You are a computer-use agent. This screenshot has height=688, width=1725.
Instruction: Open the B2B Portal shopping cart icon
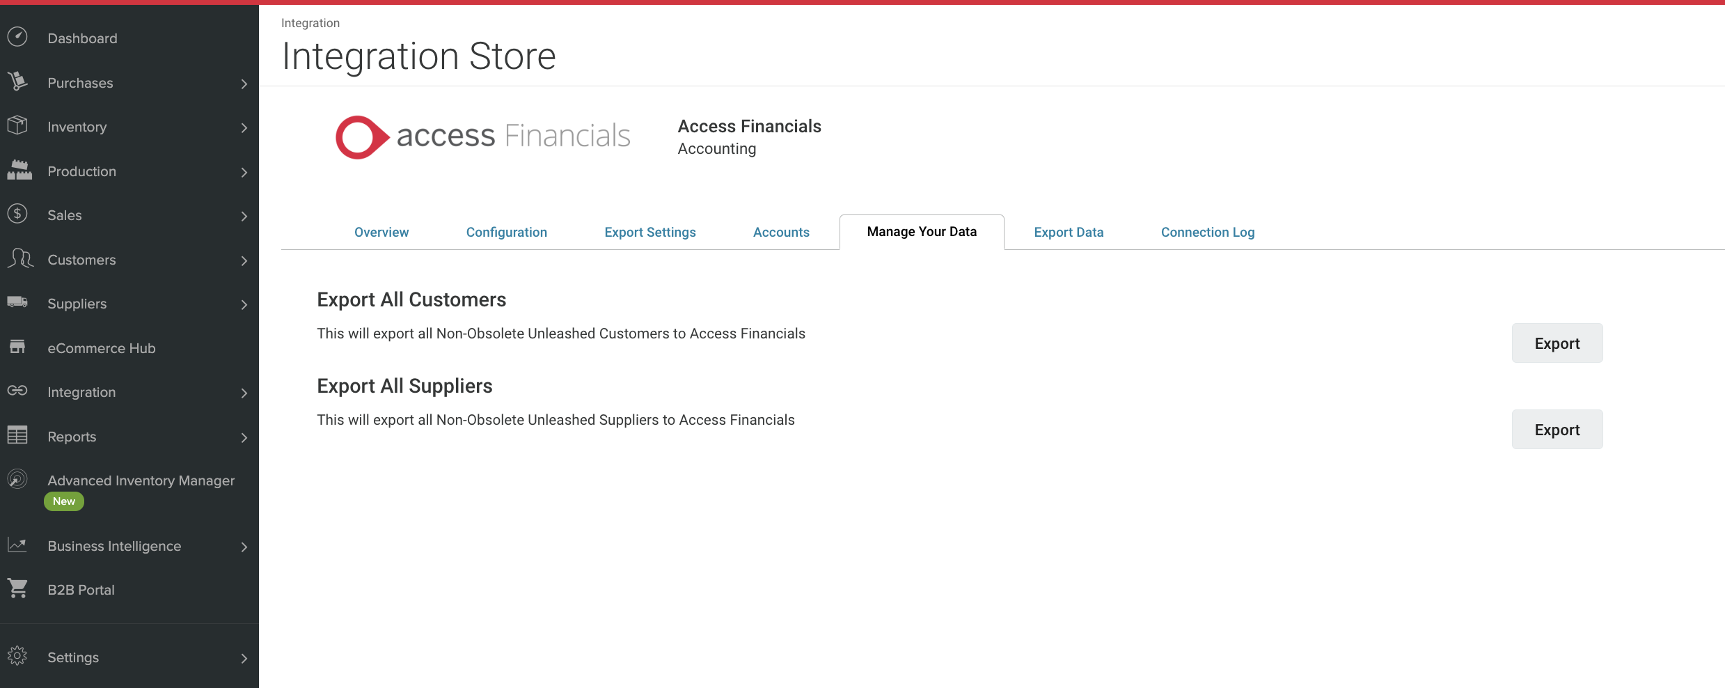pyautogui.click(x=17, y=588)
